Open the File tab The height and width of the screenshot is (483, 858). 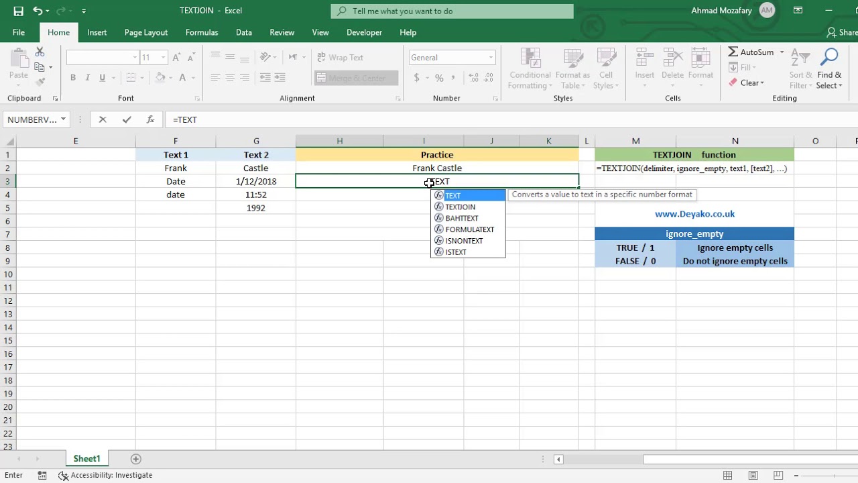pyautogui.click(x=19, y=32)
